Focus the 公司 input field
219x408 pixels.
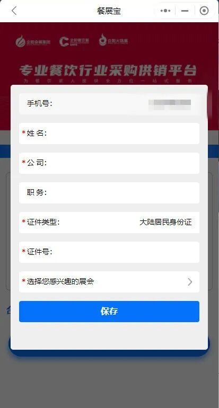click(x=109, y=163)
